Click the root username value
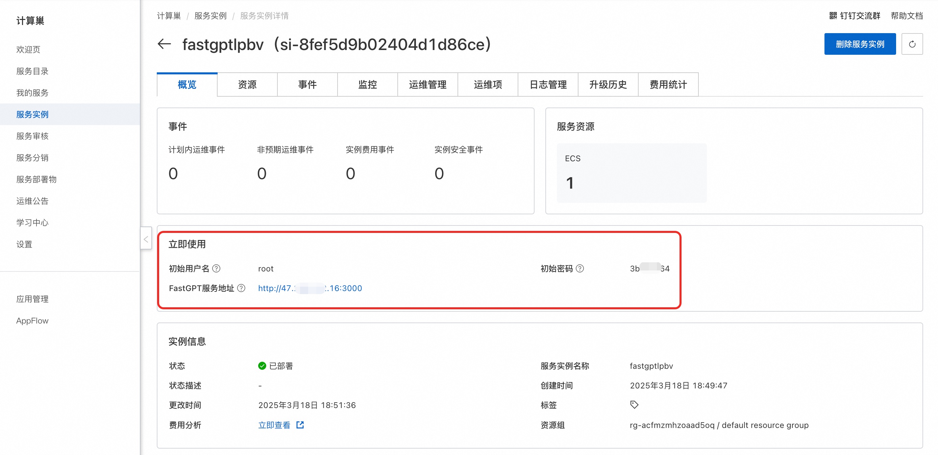938x455 pixels. [x=266, y=268]
